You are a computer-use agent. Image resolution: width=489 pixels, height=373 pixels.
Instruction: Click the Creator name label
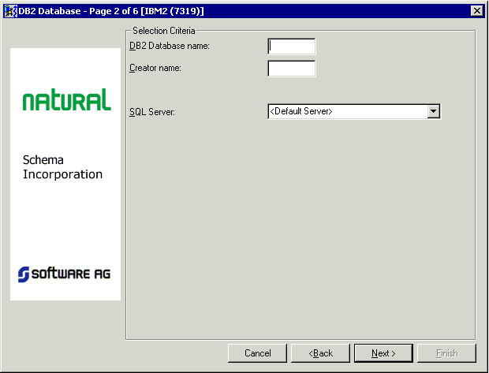point(155,69)
